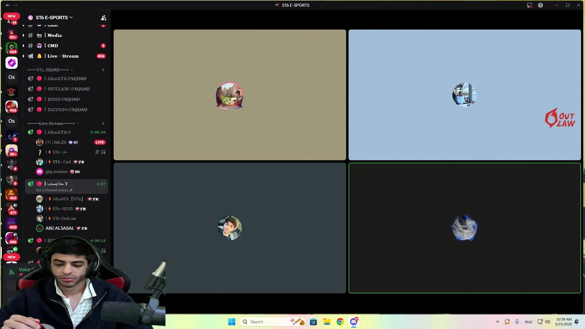
Task: Collapse the ST6_SQUAD category
Action: point(50,70)
